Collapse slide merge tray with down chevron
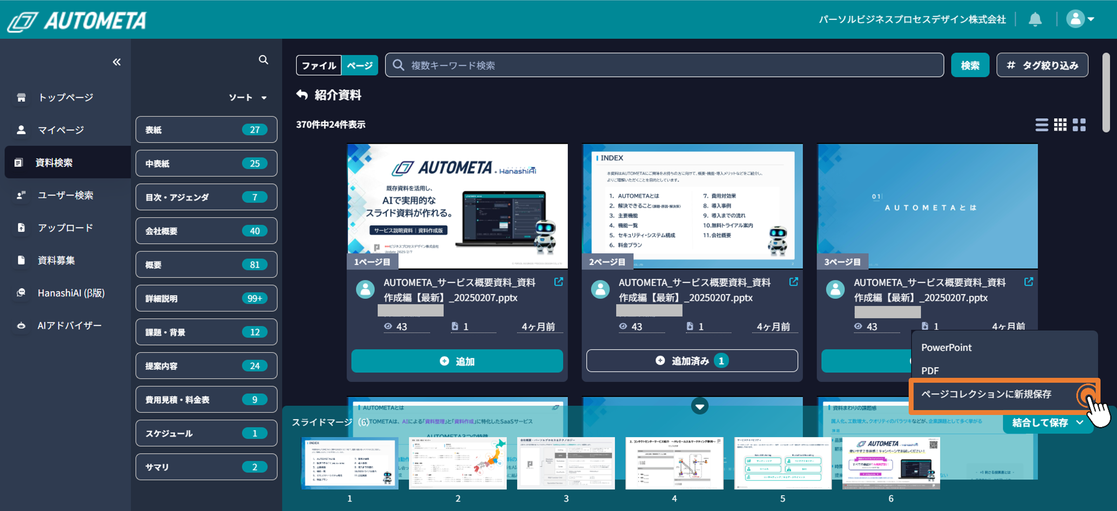 tap(699, 407)
